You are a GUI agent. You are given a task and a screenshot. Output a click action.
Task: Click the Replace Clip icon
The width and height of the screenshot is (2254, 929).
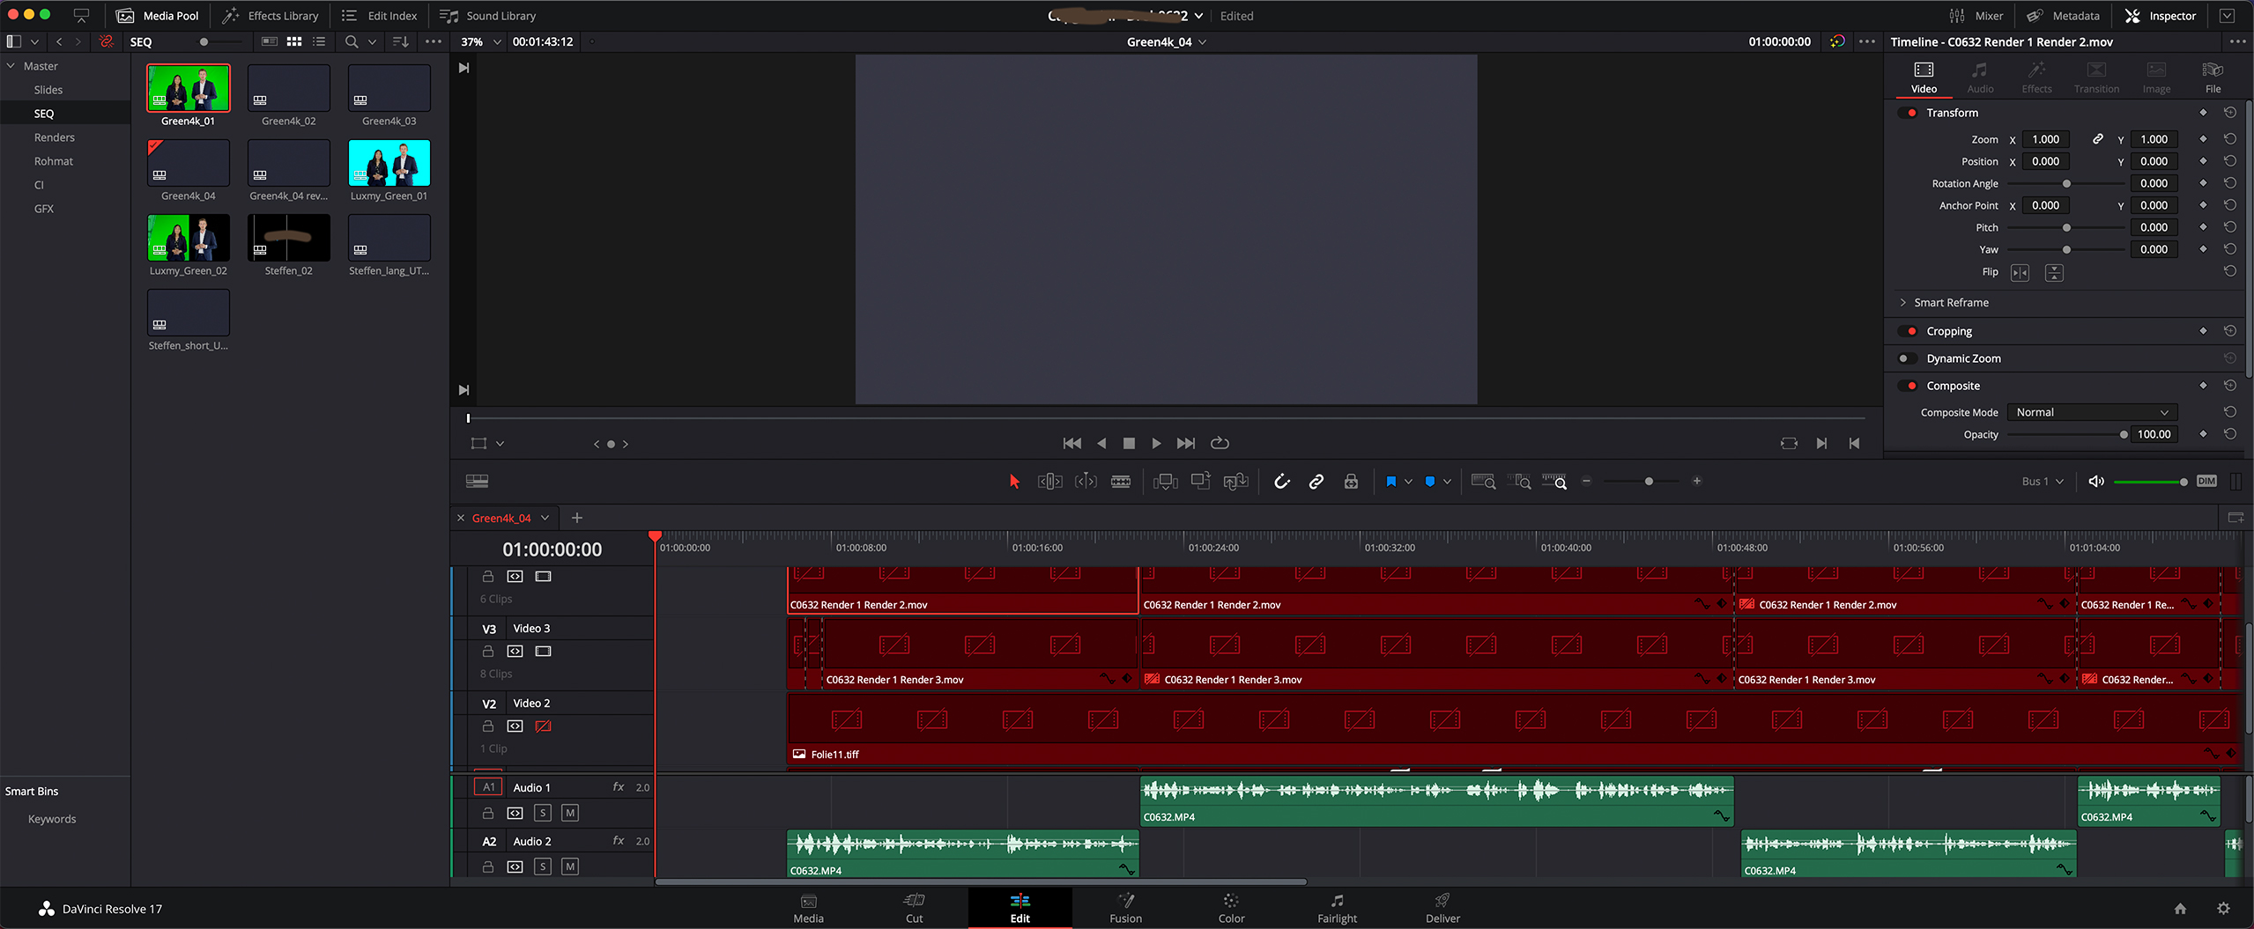click(1236, 482)
